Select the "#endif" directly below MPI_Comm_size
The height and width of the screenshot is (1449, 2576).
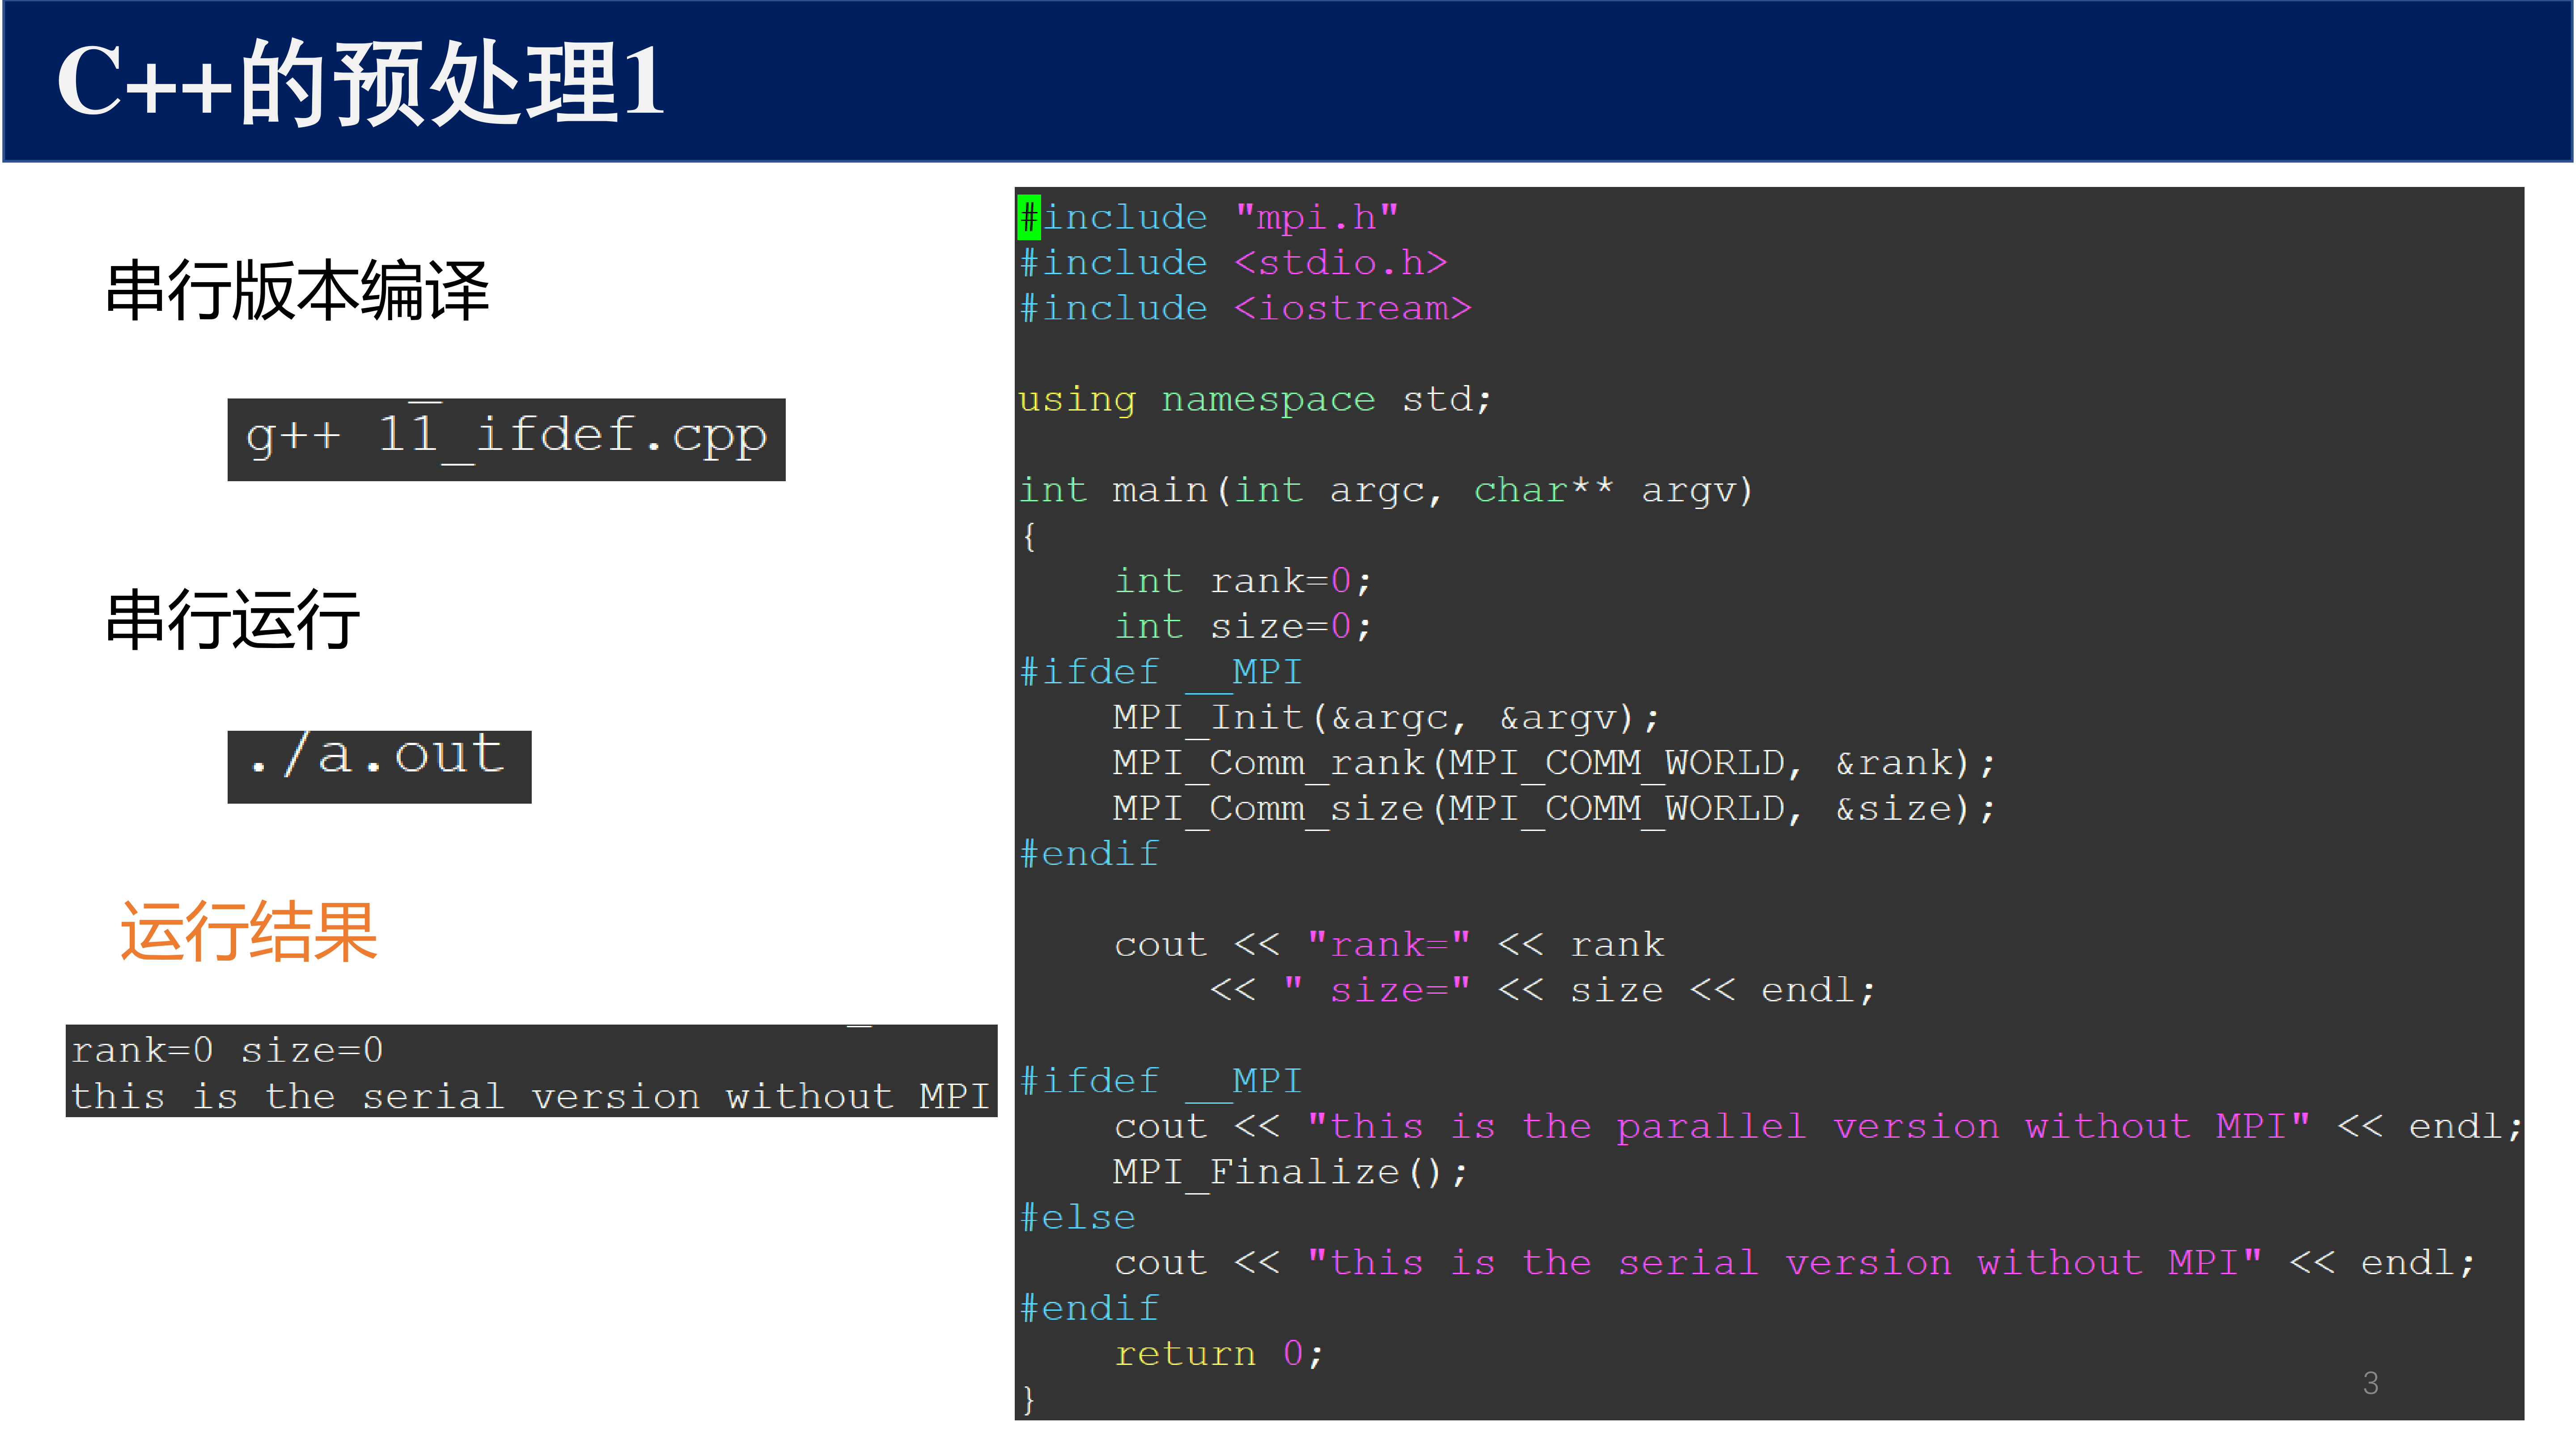[1089, 854]
